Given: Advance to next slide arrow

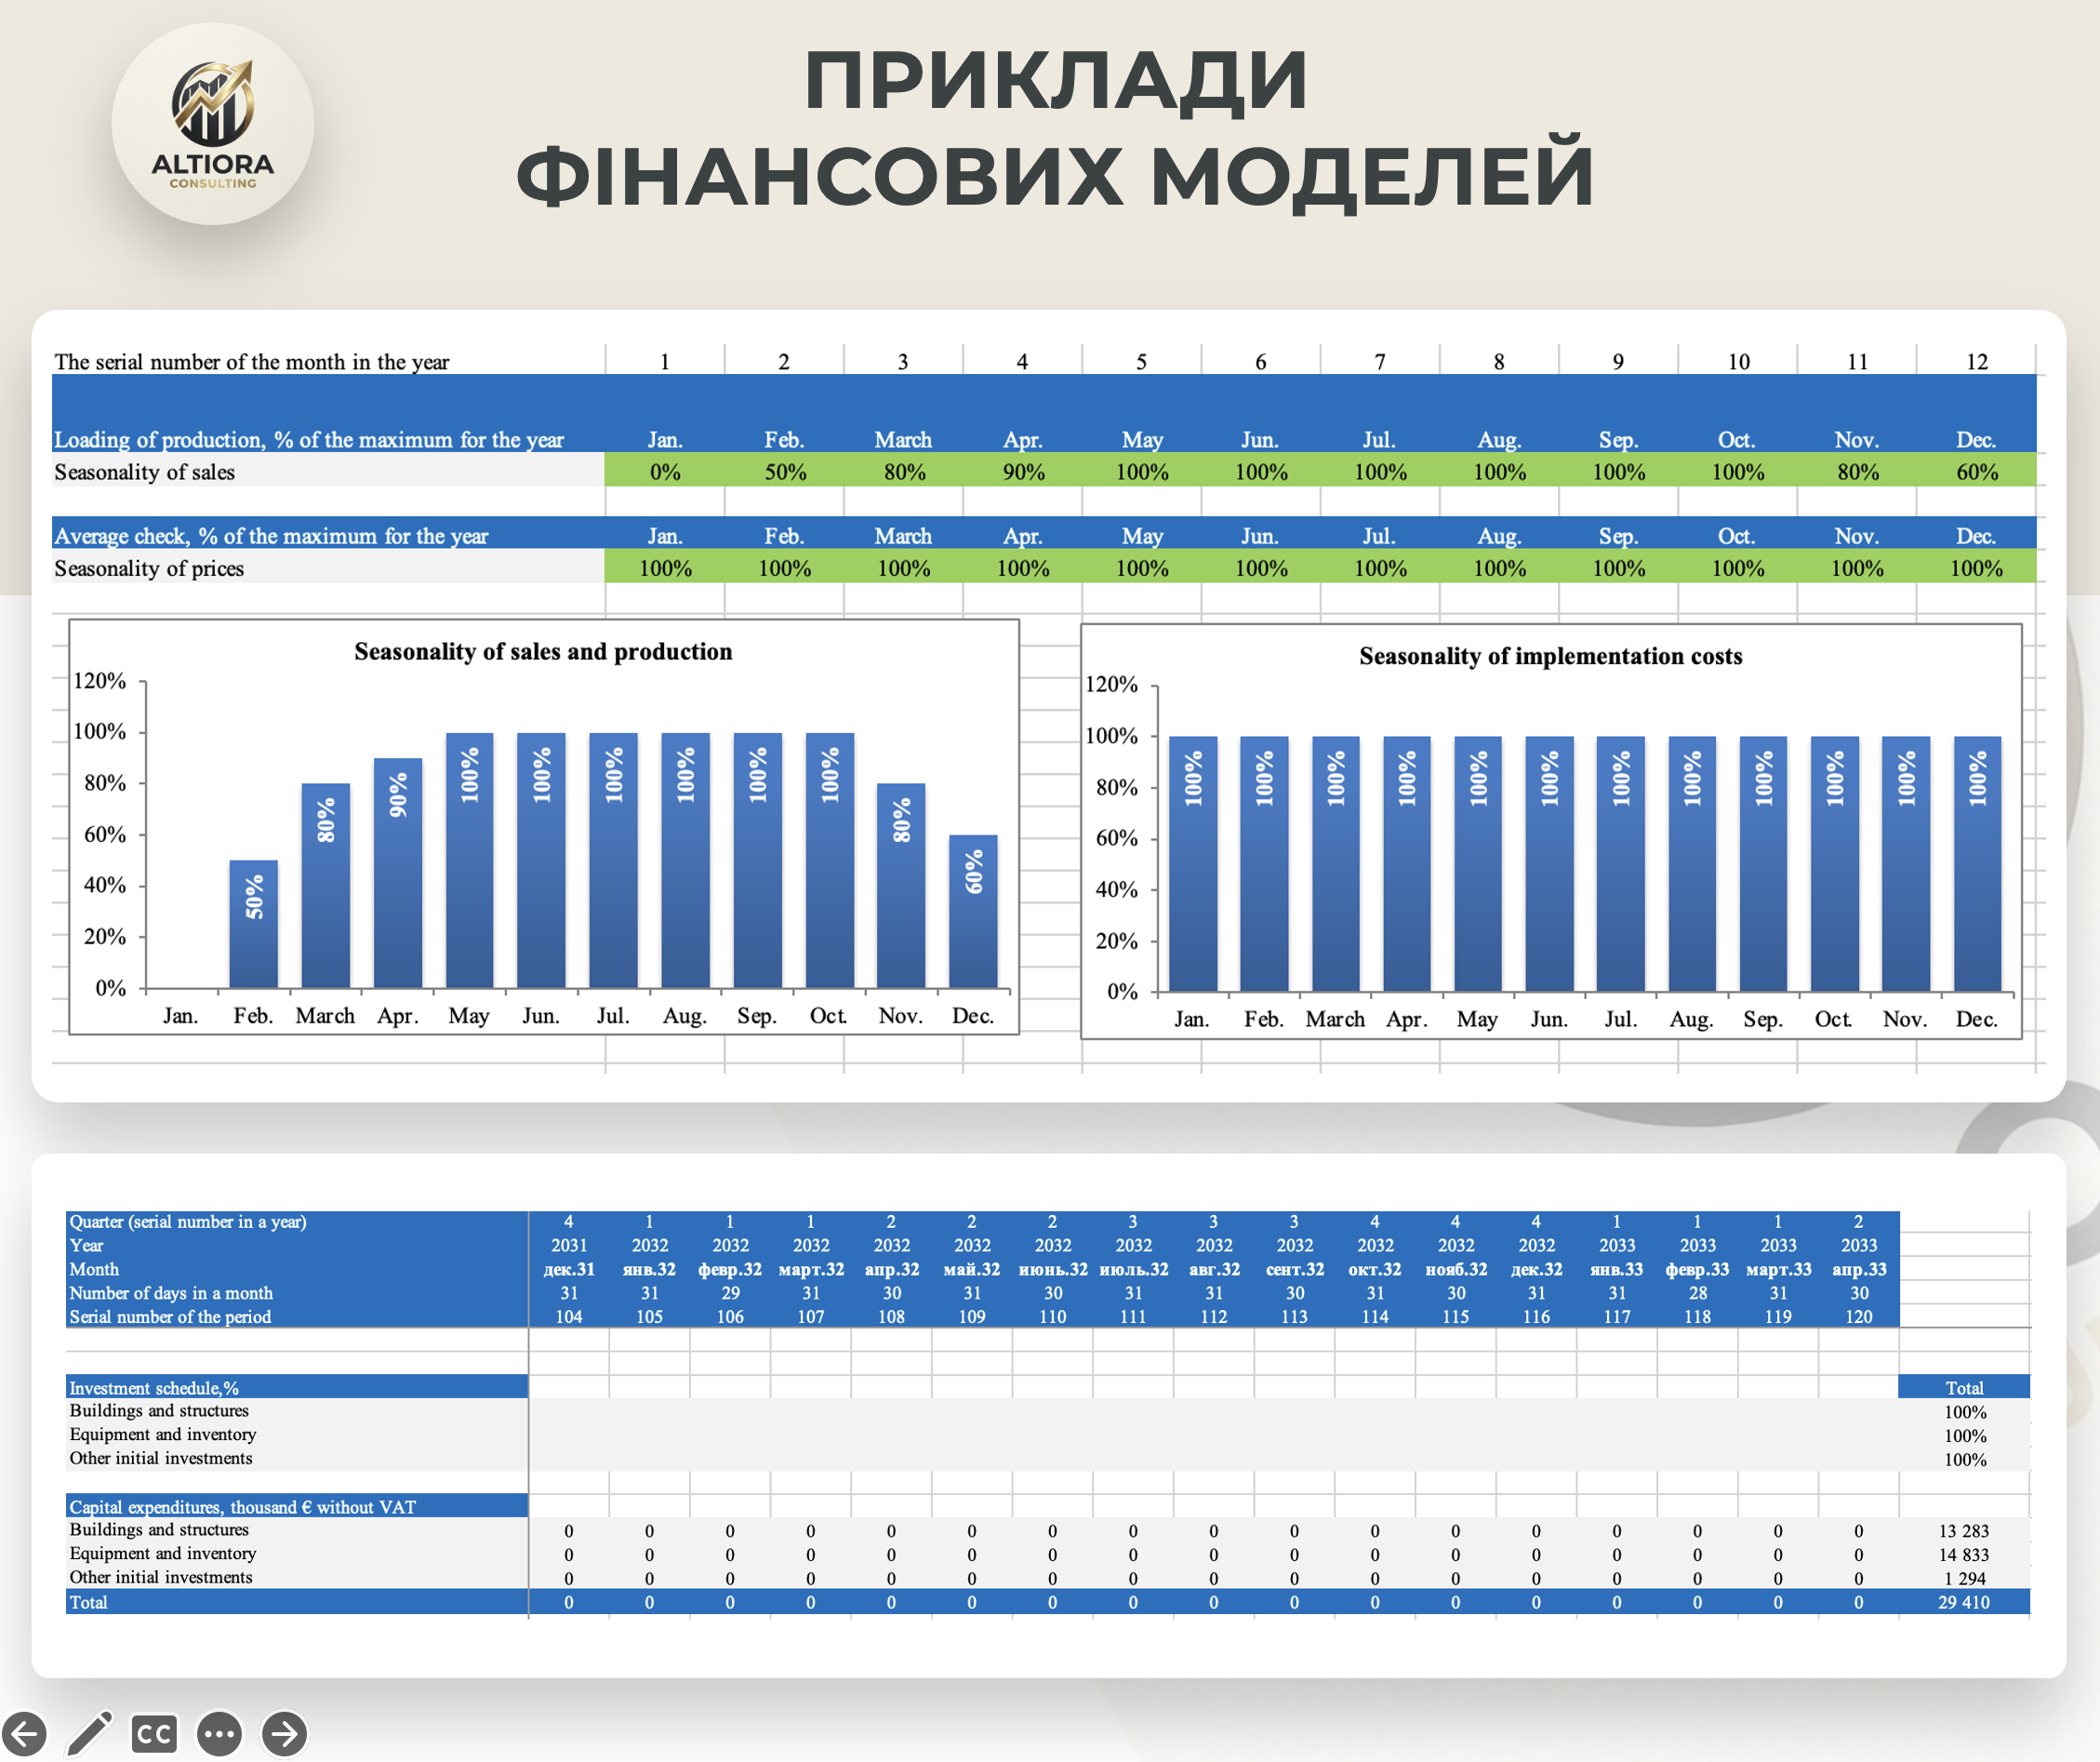Looking at the screenshot, I should pyautogui.click(x=284, y=1734).
